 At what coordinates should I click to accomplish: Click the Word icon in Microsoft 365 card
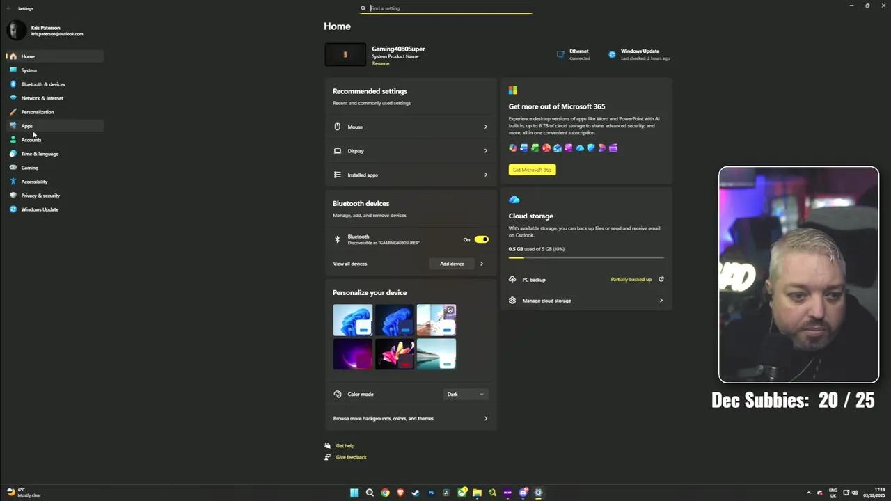[524, 148]
